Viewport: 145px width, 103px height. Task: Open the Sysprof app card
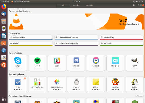coord(76,84)
